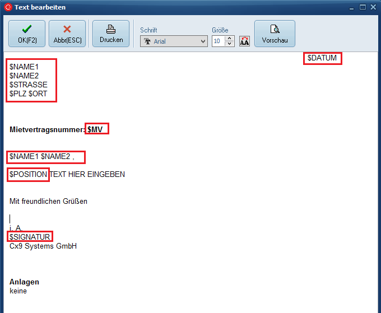Click the app logo in title bar

[8, 7]
